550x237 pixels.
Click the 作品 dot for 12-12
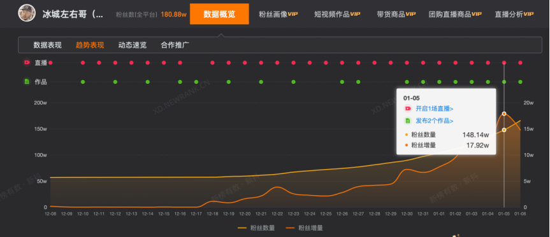point(115,82)
